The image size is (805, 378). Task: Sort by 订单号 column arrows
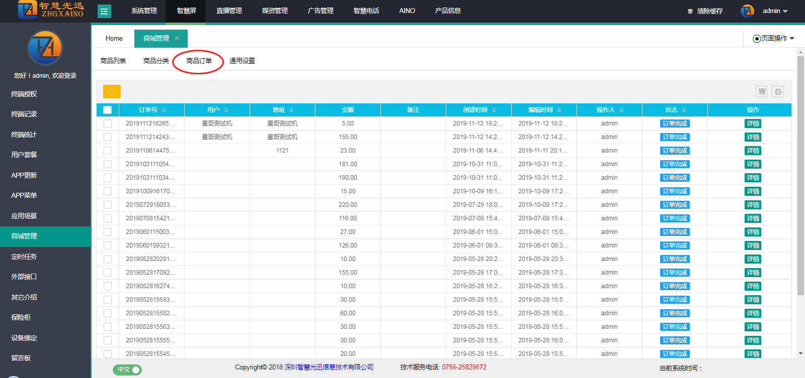164,110
